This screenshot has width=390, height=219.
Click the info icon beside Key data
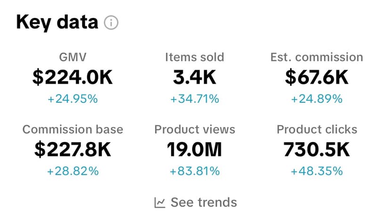pyautogui.click(x=111, y=23)
